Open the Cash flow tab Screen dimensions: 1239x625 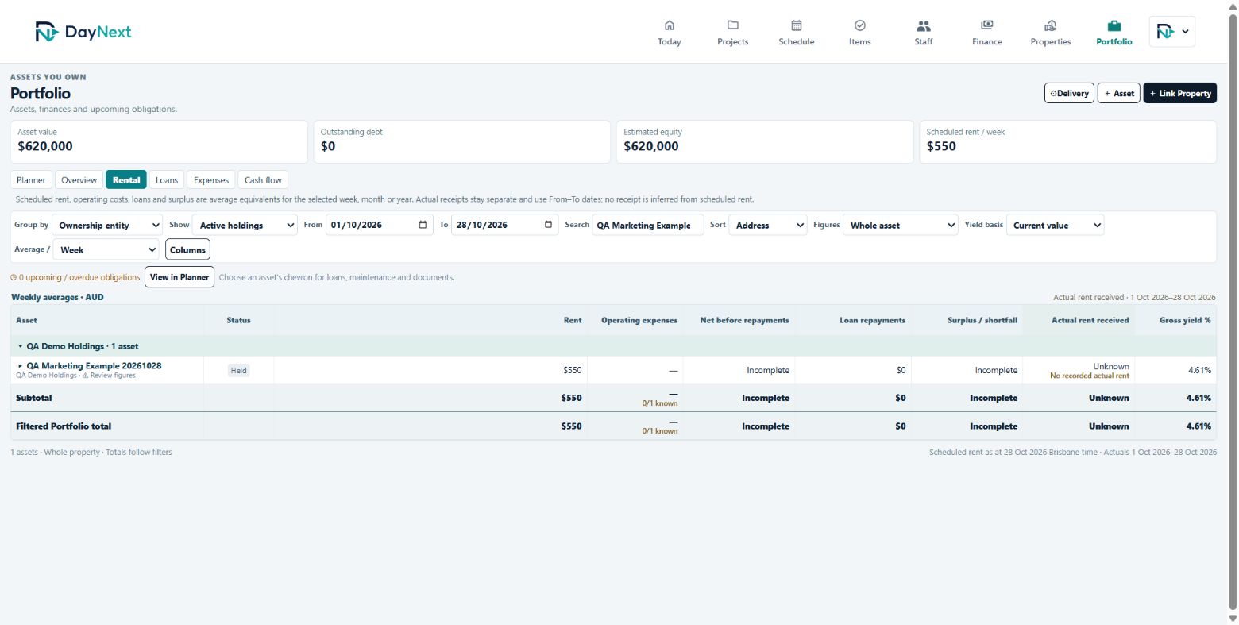(x=263, y=180)
